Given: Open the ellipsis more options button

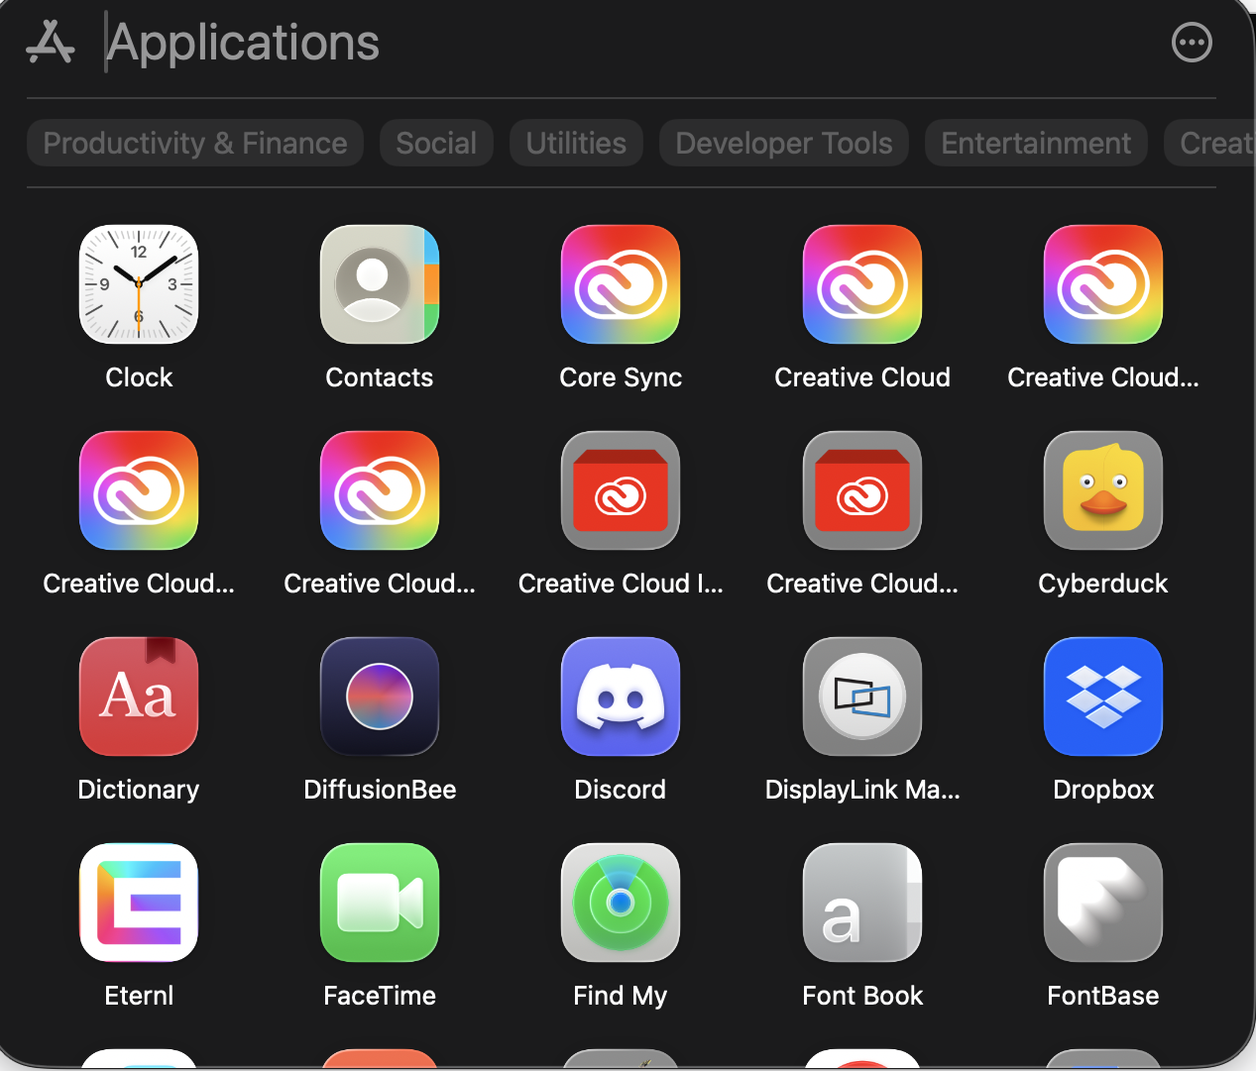Looking at the screenshot, I should 1192,43.
